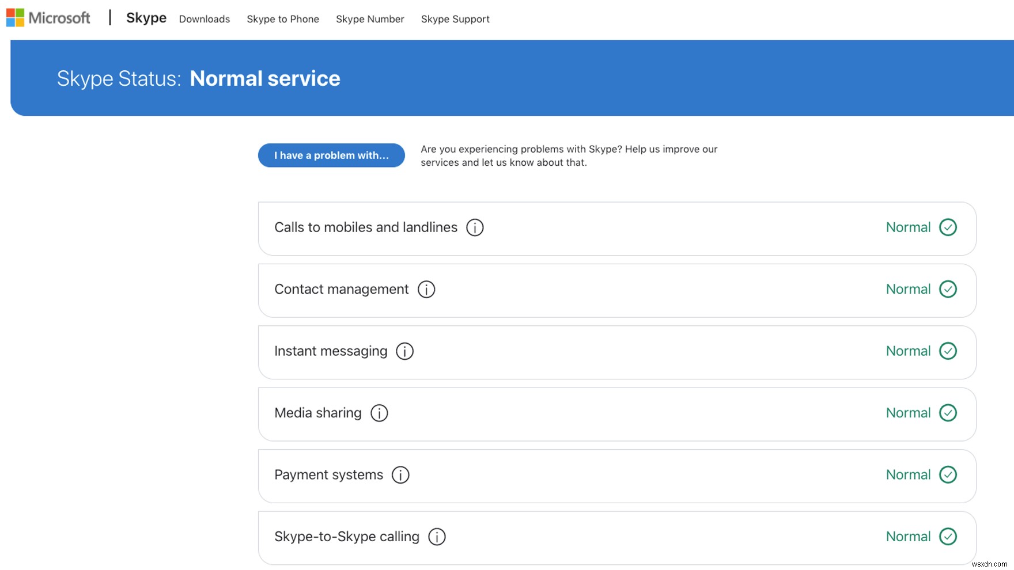
Task: Open the Downloads menu item
Action: (205, 19)
